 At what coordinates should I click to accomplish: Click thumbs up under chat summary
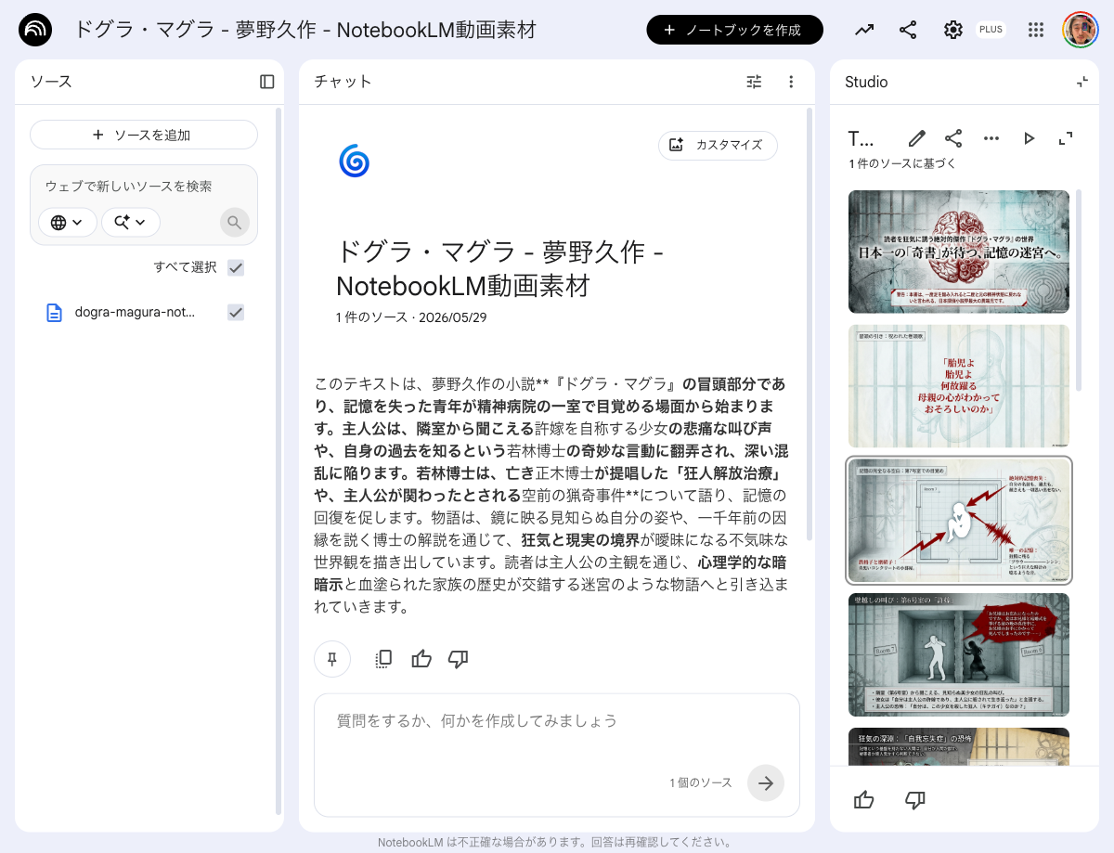tap(421, 659)
